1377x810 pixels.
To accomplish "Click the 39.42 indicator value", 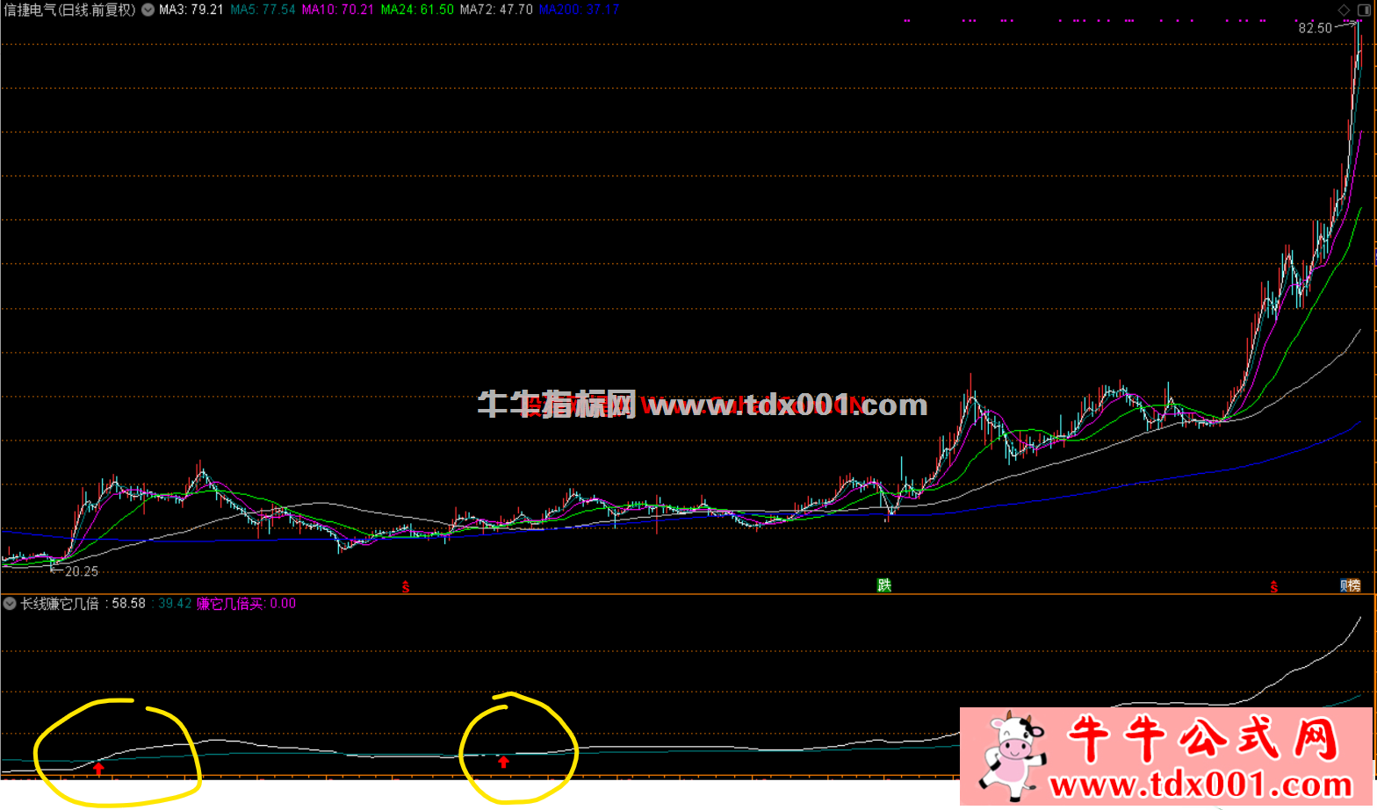I will [175, 604].
